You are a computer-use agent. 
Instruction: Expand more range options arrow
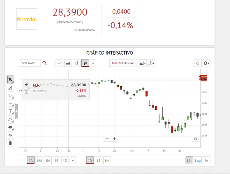pos(73,160)
